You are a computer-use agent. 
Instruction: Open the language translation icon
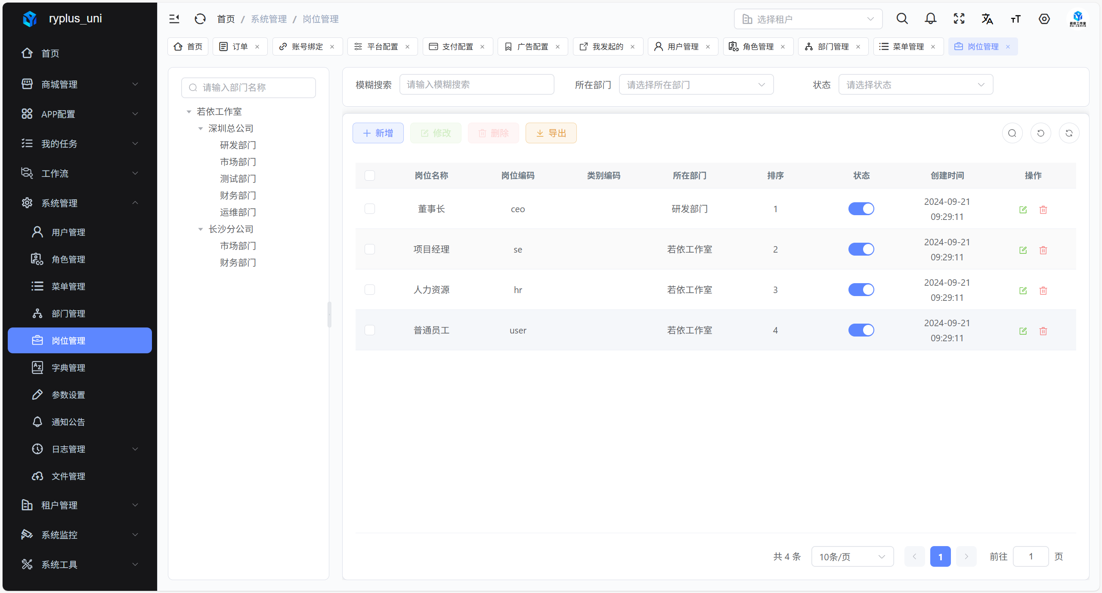(x=987, y=19)
